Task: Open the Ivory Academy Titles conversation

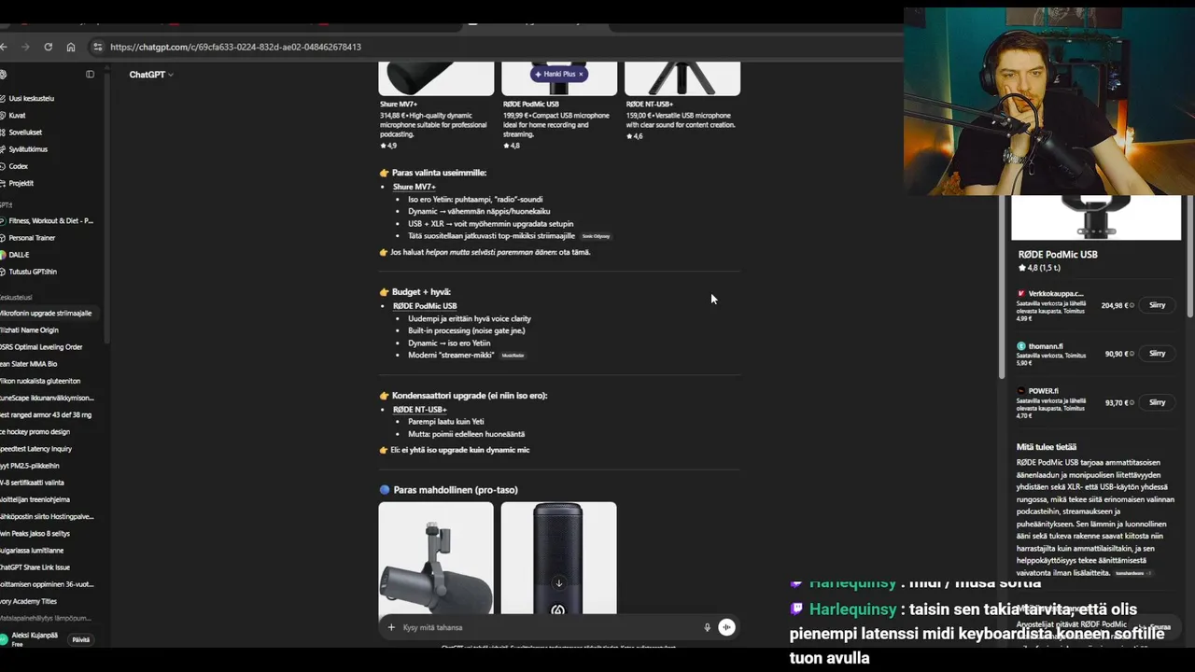Action: 29,601
